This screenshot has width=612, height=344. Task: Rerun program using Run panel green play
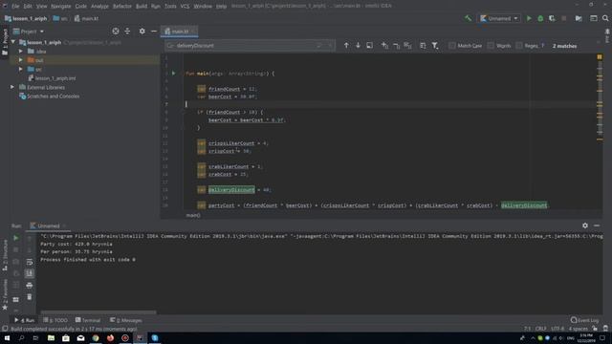(x=16, y=238)
